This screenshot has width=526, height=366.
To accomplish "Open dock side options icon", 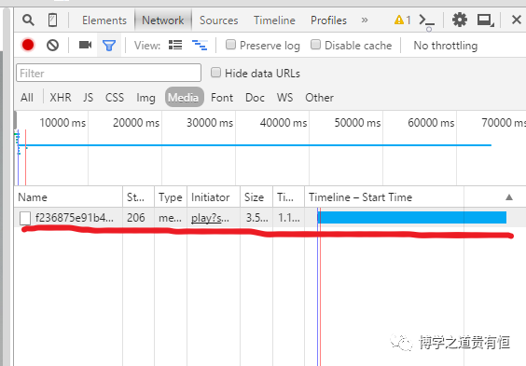I will [x=485, y=20].
